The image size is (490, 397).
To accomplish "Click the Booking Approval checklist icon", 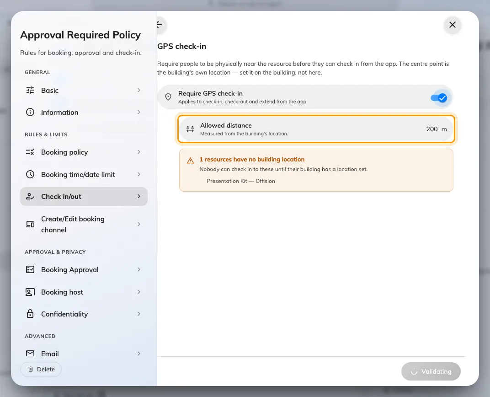I will [x=30, y=269].
